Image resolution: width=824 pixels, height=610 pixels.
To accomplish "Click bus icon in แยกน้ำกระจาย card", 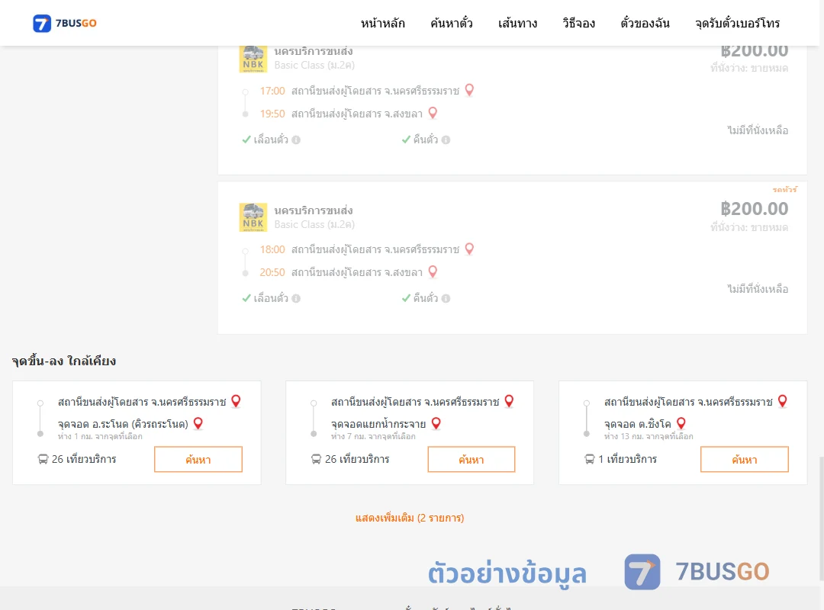I will pyautogui.click(x=316, y=459).
